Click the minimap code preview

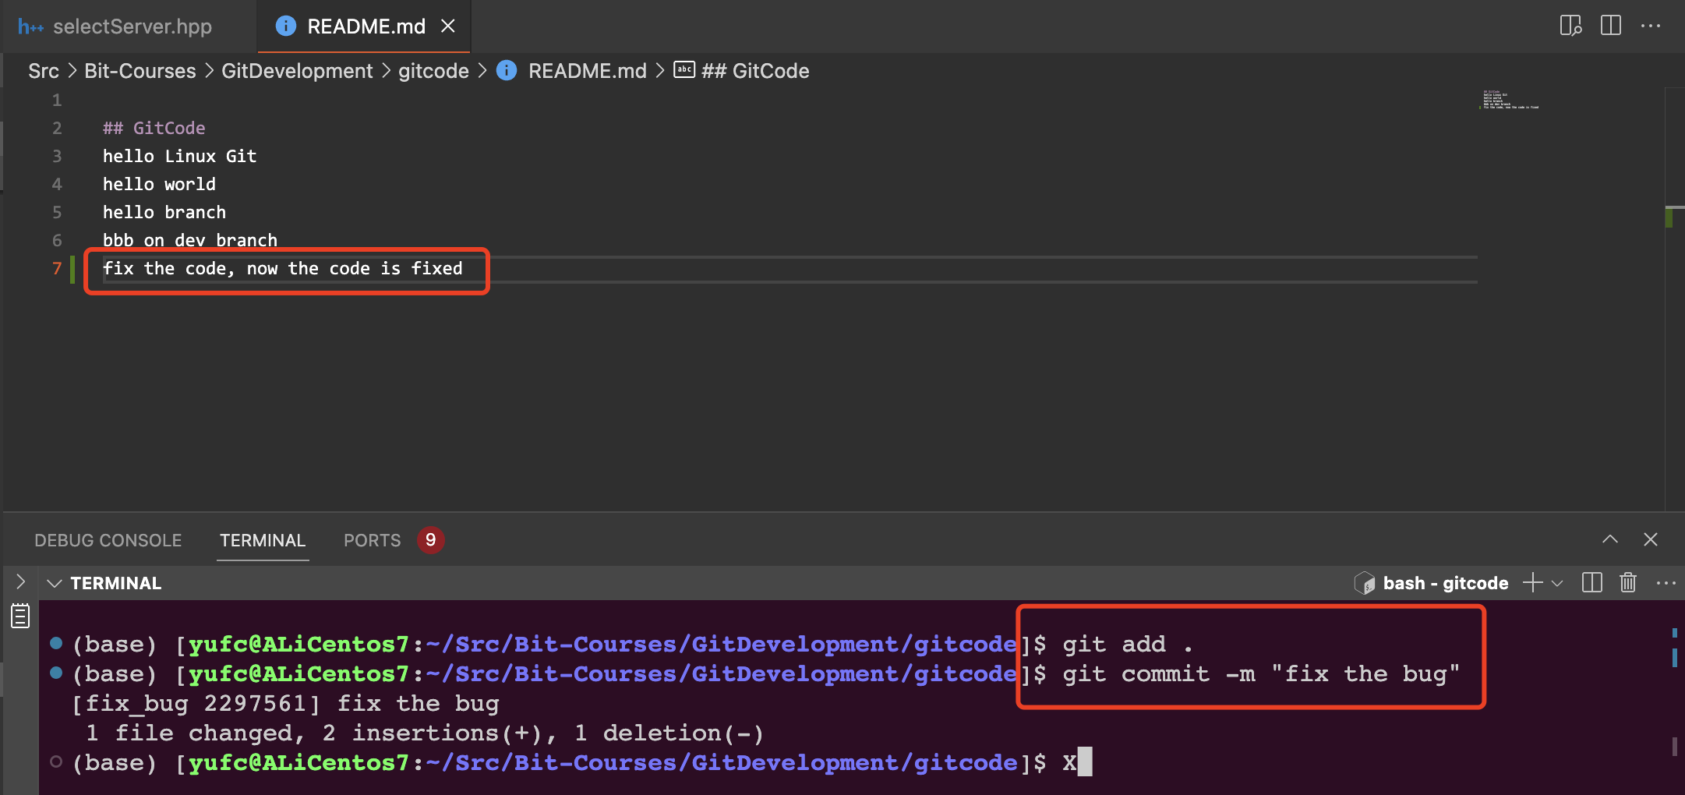click(x=1510, y=100)
